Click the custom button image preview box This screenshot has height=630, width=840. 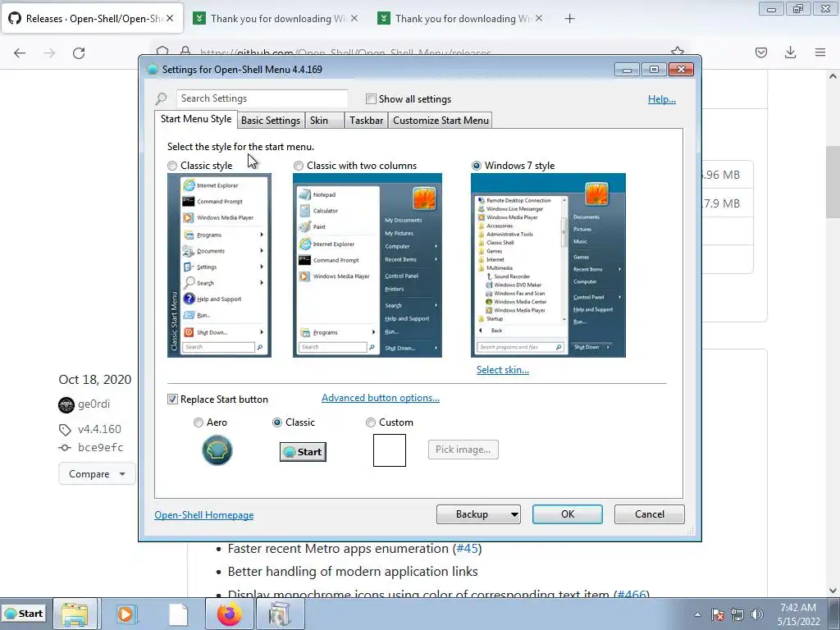pos(390,450)
